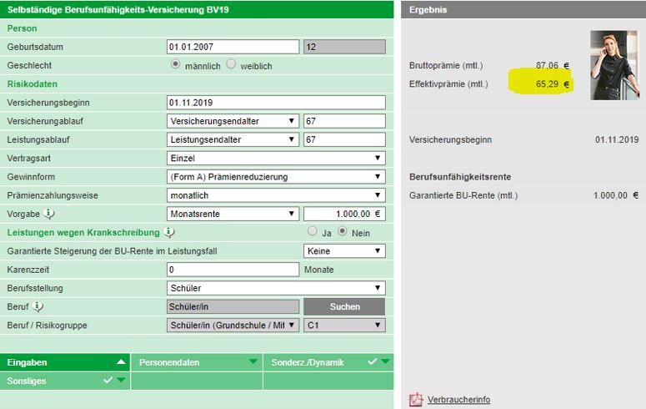The width and height of the screenshot is (646, 409).
Task: Open info icon beside Leistungen wegen Krankschreibung
Action: (169, 232)
